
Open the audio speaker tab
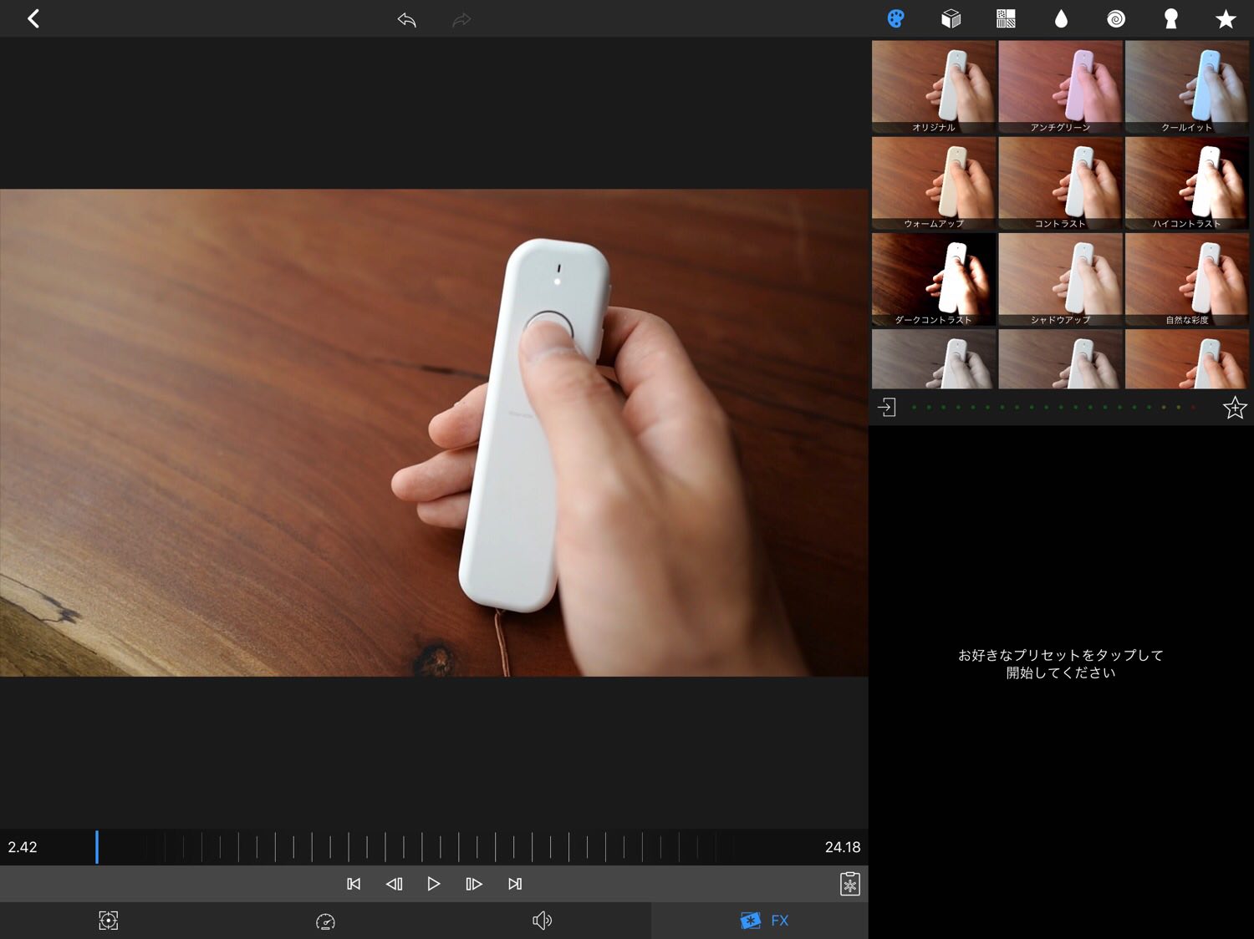click(542, 921)
